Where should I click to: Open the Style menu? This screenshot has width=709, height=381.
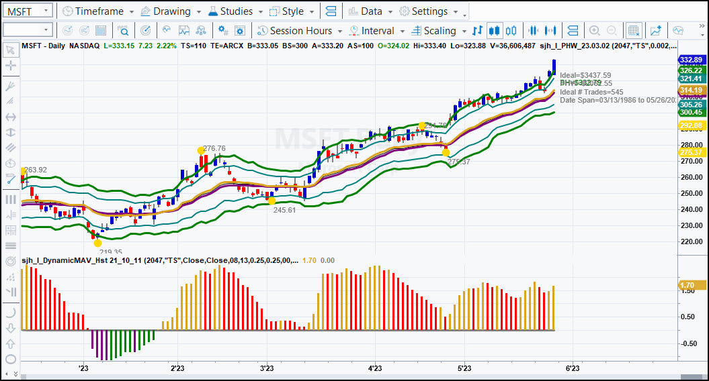click(x=287, y=11)
